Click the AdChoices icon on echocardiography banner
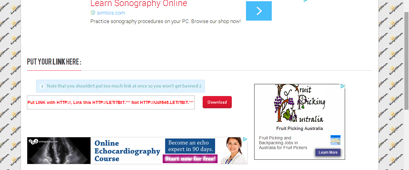 click(x=245, y=139)
